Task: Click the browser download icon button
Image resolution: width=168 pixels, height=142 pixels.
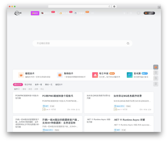Action: pos(114,6)
